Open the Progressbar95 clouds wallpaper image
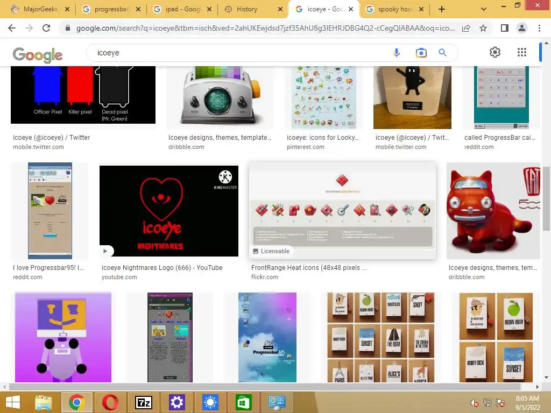 [267, 337]
